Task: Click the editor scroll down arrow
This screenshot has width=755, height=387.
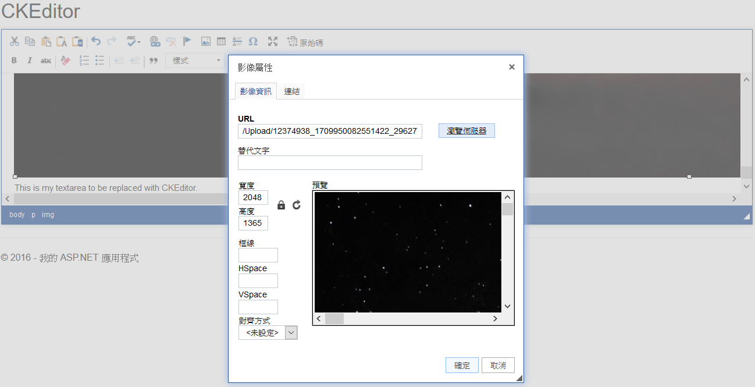Action: (746, 186)
